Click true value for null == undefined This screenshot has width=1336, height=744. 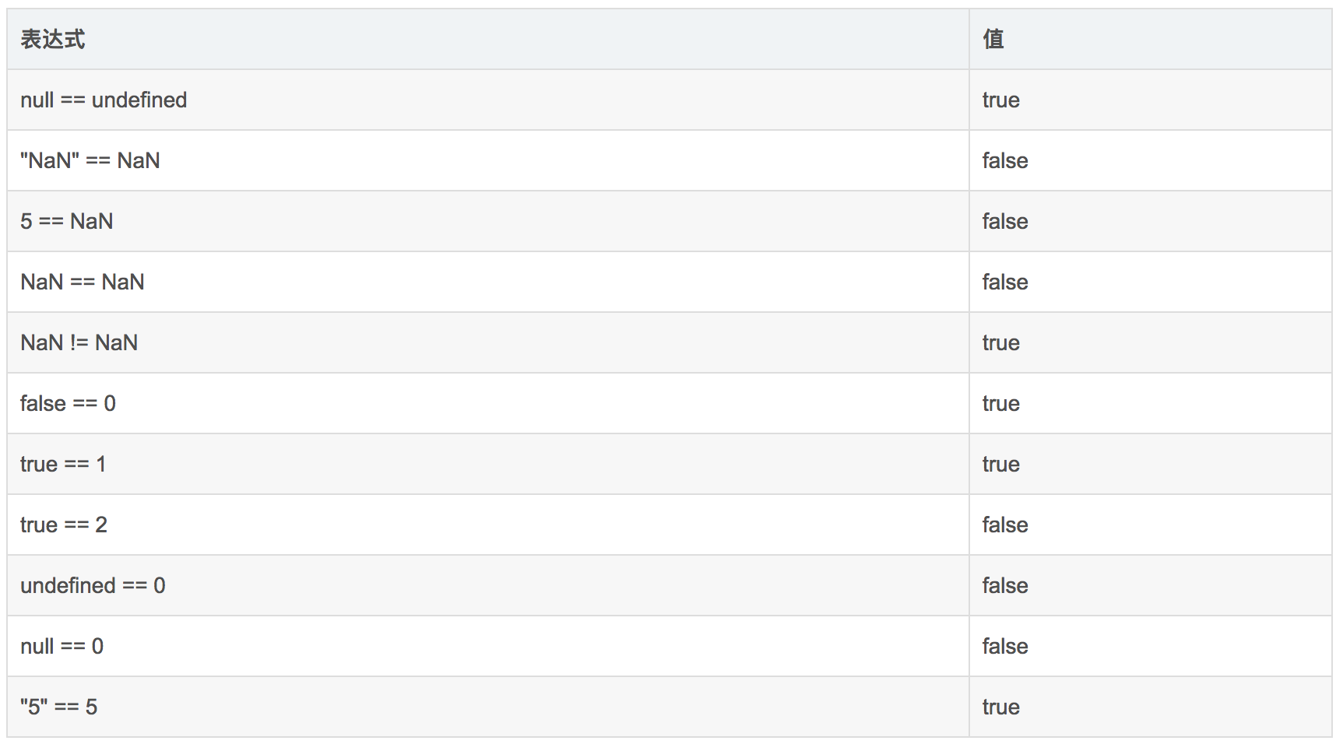click(x=1000, y=100)
